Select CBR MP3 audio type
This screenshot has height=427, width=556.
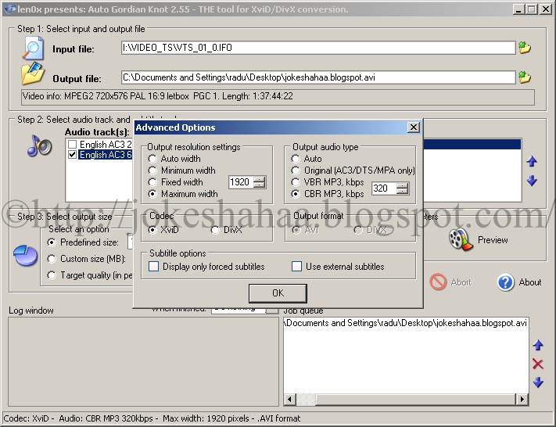[x=296, y=194]
